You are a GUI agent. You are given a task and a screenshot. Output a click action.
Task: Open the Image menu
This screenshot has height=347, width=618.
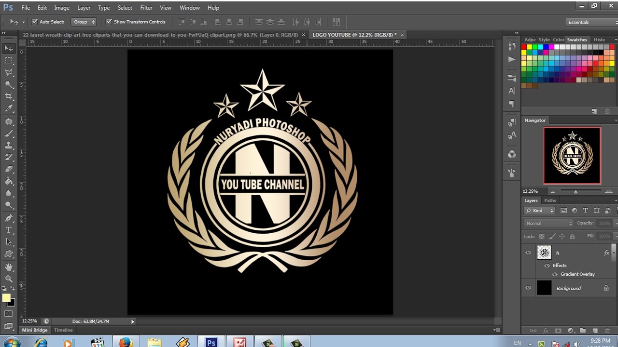(x=62, y=8)
